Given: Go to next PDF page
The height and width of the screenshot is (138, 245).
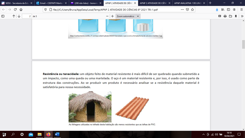Looking at the screenshot, I should 19,16.
